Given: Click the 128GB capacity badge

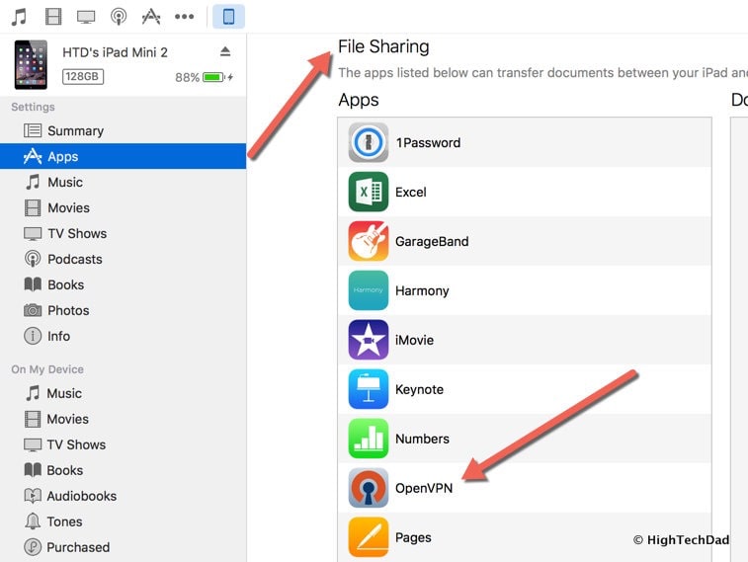Looking at the screenshot, I should [x=83, y=76].
